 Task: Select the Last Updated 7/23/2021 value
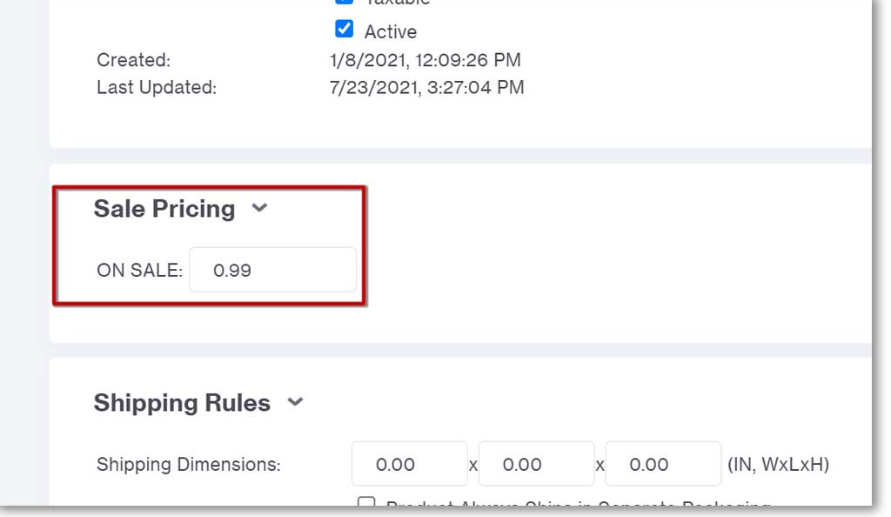click(x=426, y=88)
